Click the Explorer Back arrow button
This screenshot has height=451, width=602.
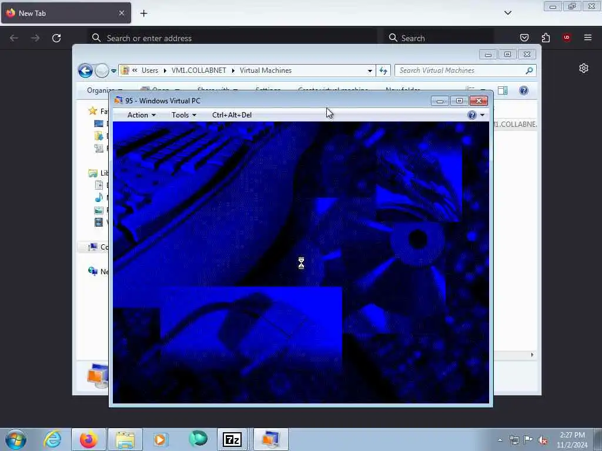[x=86, y=70]
